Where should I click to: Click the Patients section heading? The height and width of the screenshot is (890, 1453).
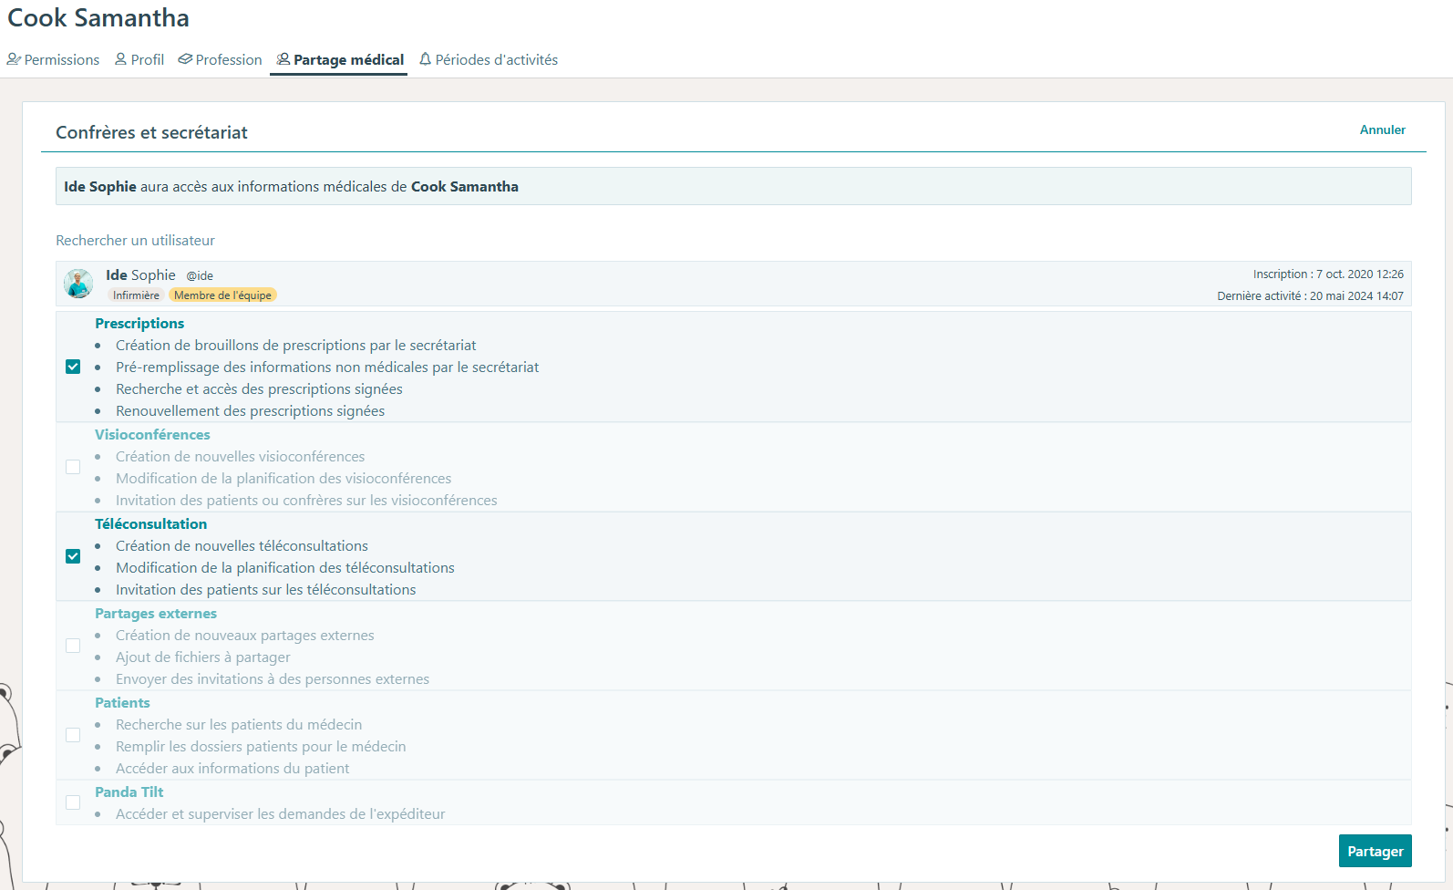[122, 703]
